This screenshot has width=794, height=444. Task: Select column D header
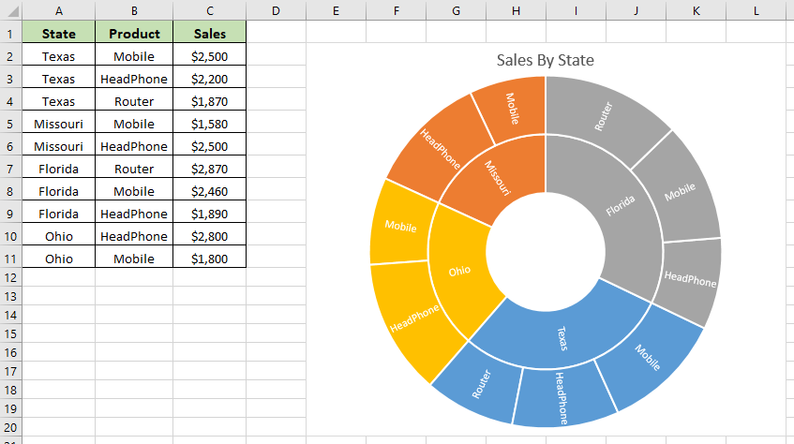tap(276, 10)
